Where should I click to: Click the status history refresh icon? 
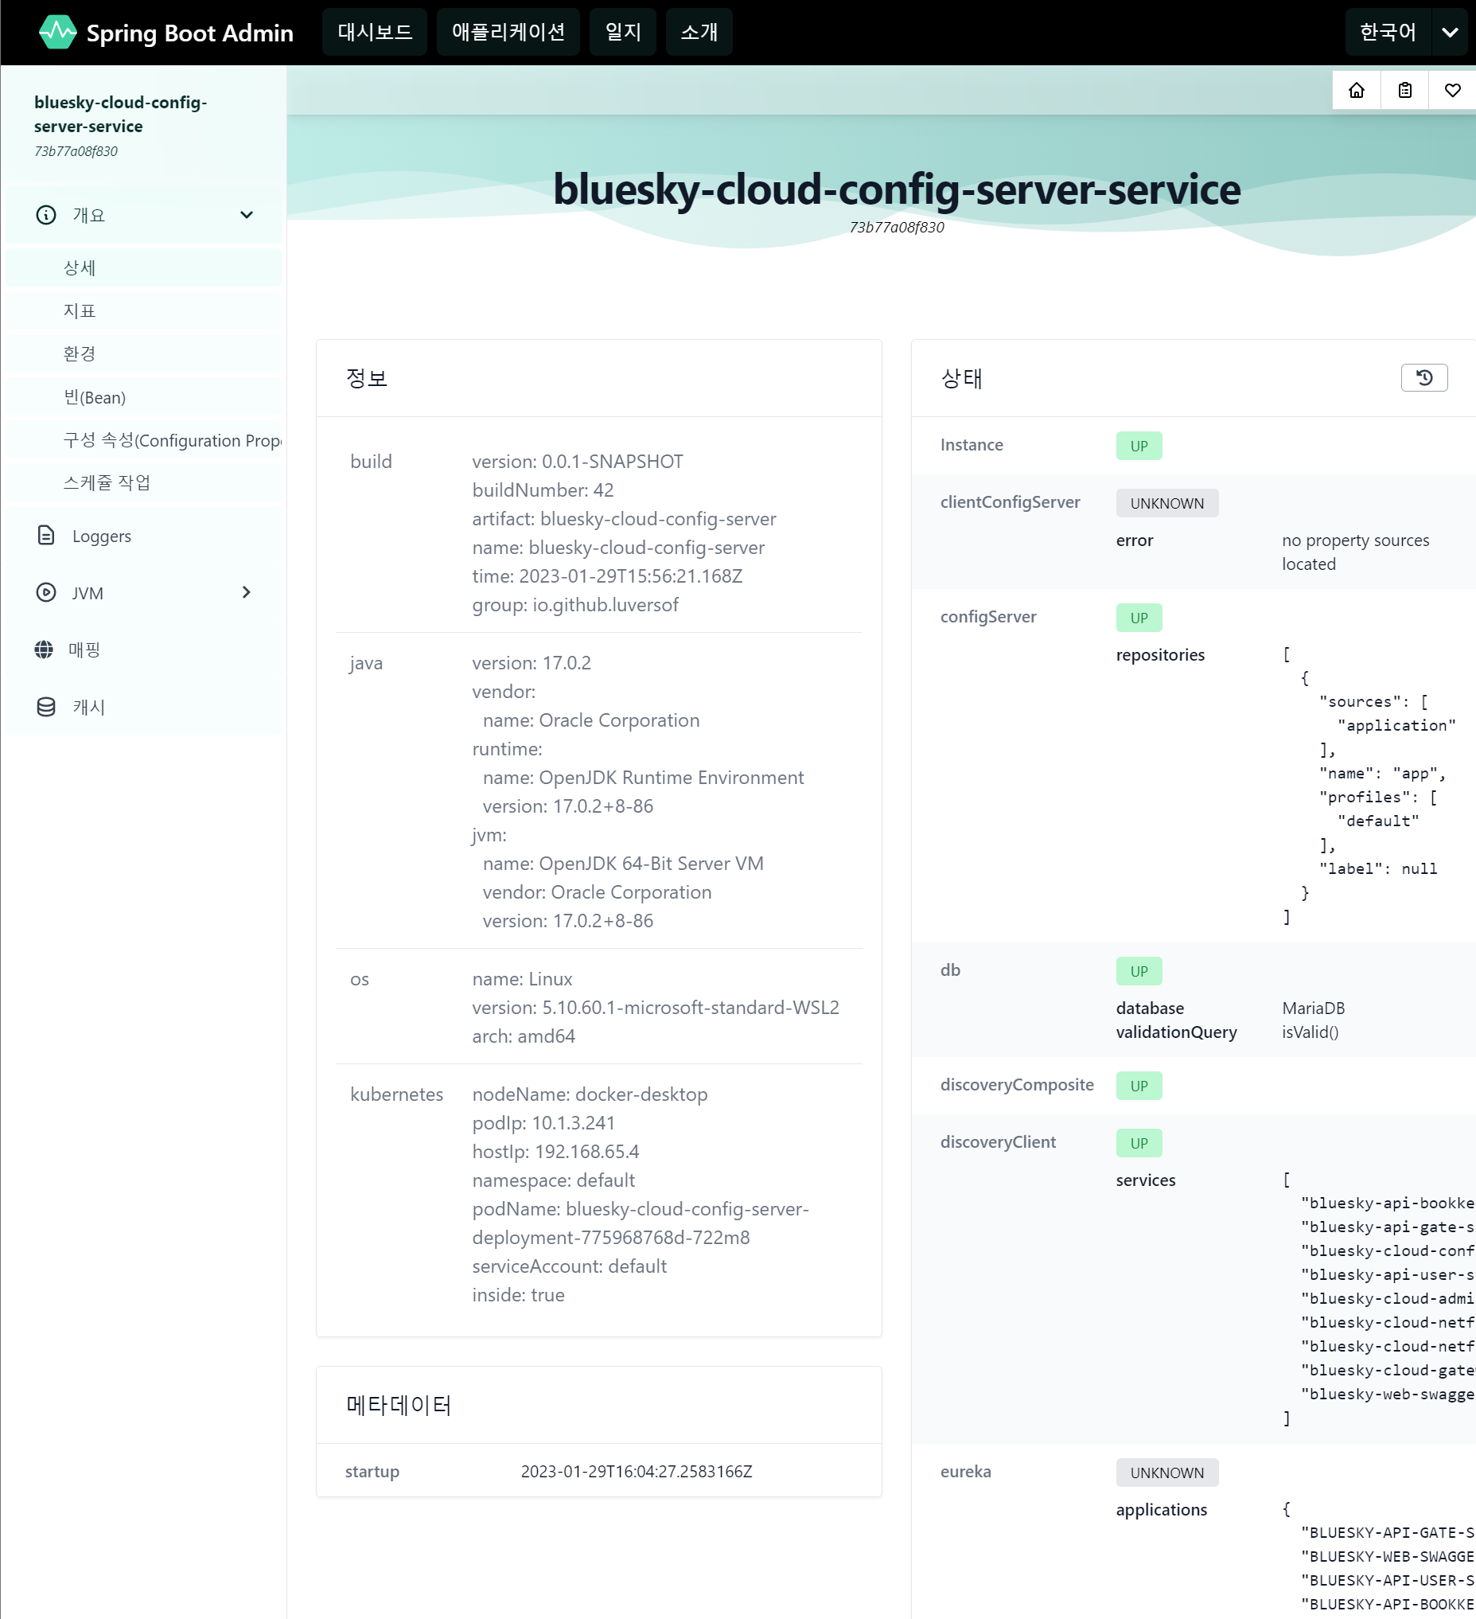(x=1423, y=377)
